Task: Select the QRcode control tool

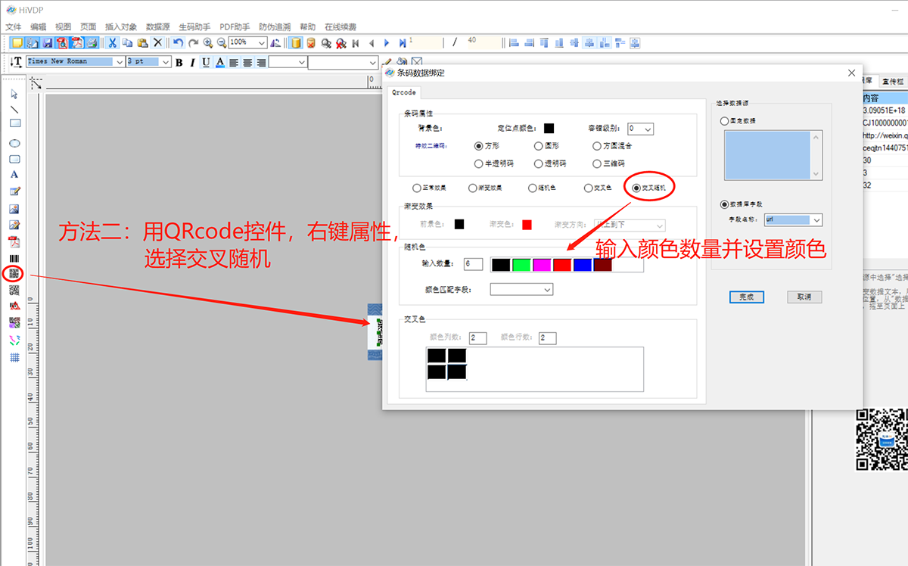Action: (14, 273)
